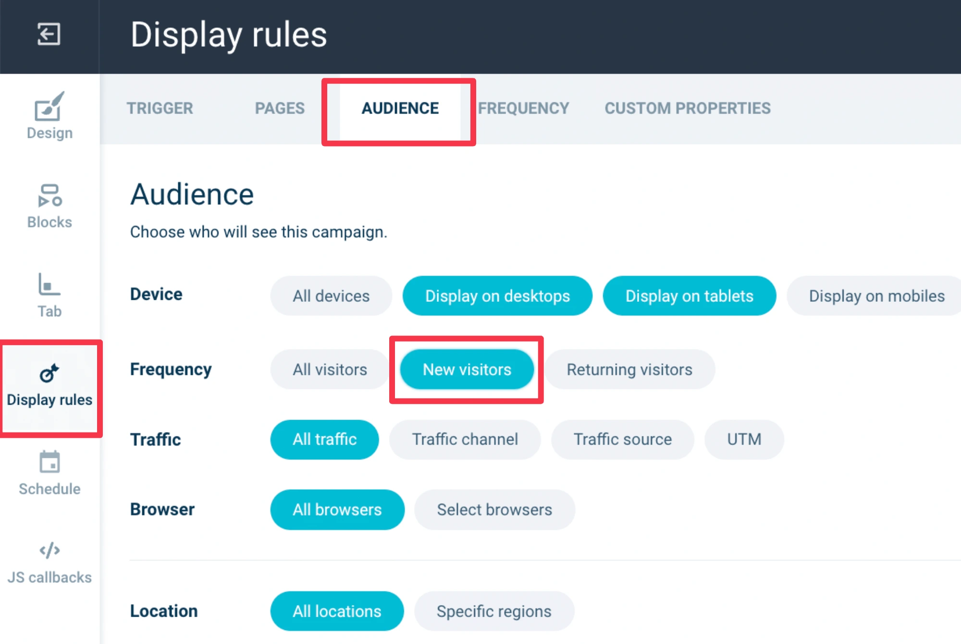Expand Select browsers option

tap(494, 509)
